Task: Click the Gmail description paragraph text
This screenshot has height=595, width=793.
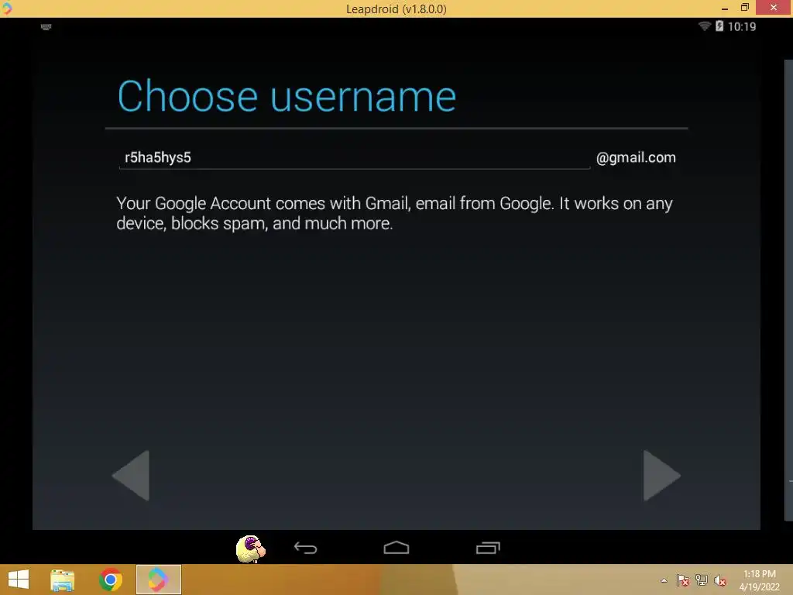Action: 394,213
